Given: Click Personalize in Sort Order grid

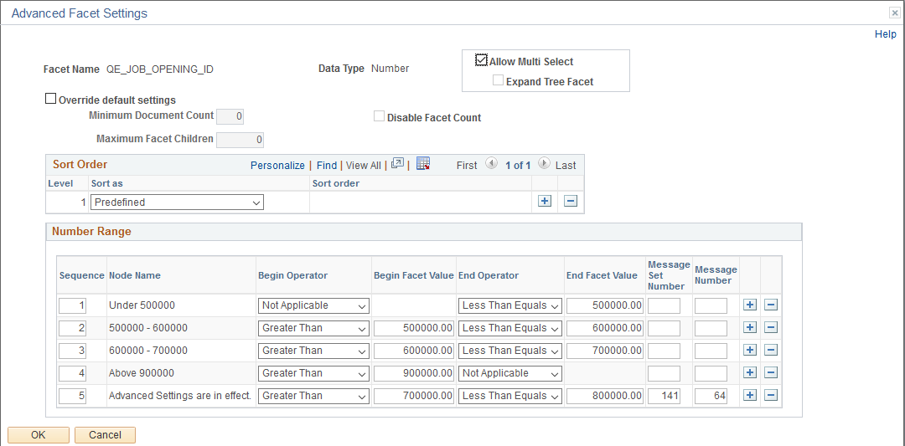Looking at the screenshot, I should [x=277, y=166].
